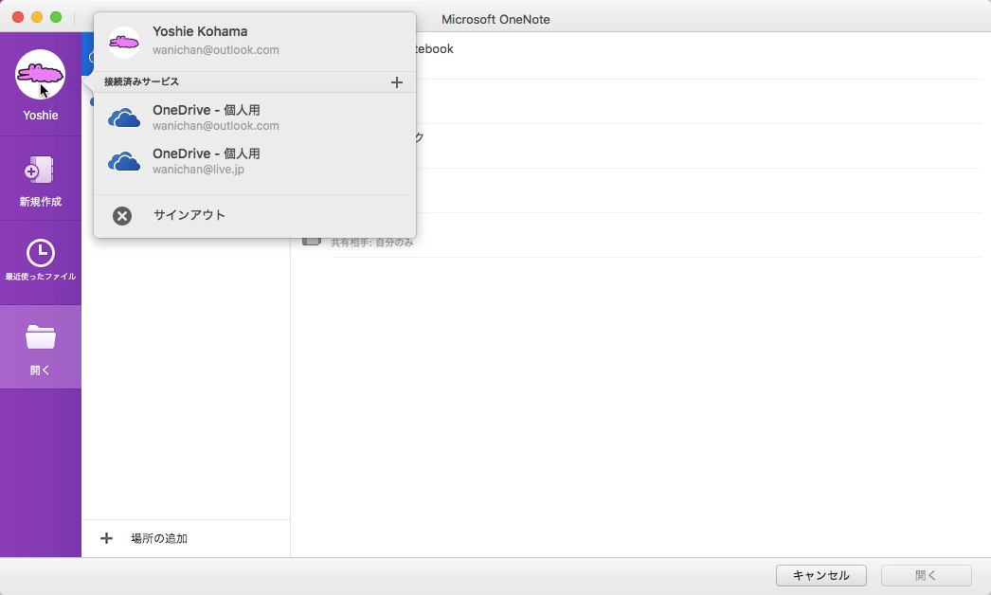Screen dimensions: 991x595
Task: Click the wanichan@outlook.com address under Yoshie Kohama
Action: [x=215, y=50]
